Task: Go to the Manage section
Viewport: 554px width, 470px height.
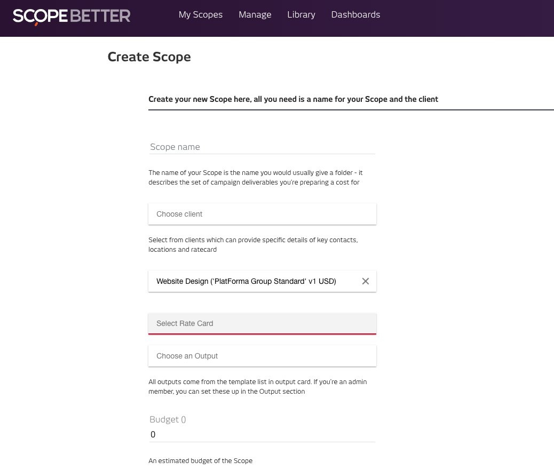Action: click(x=255, y=14)
